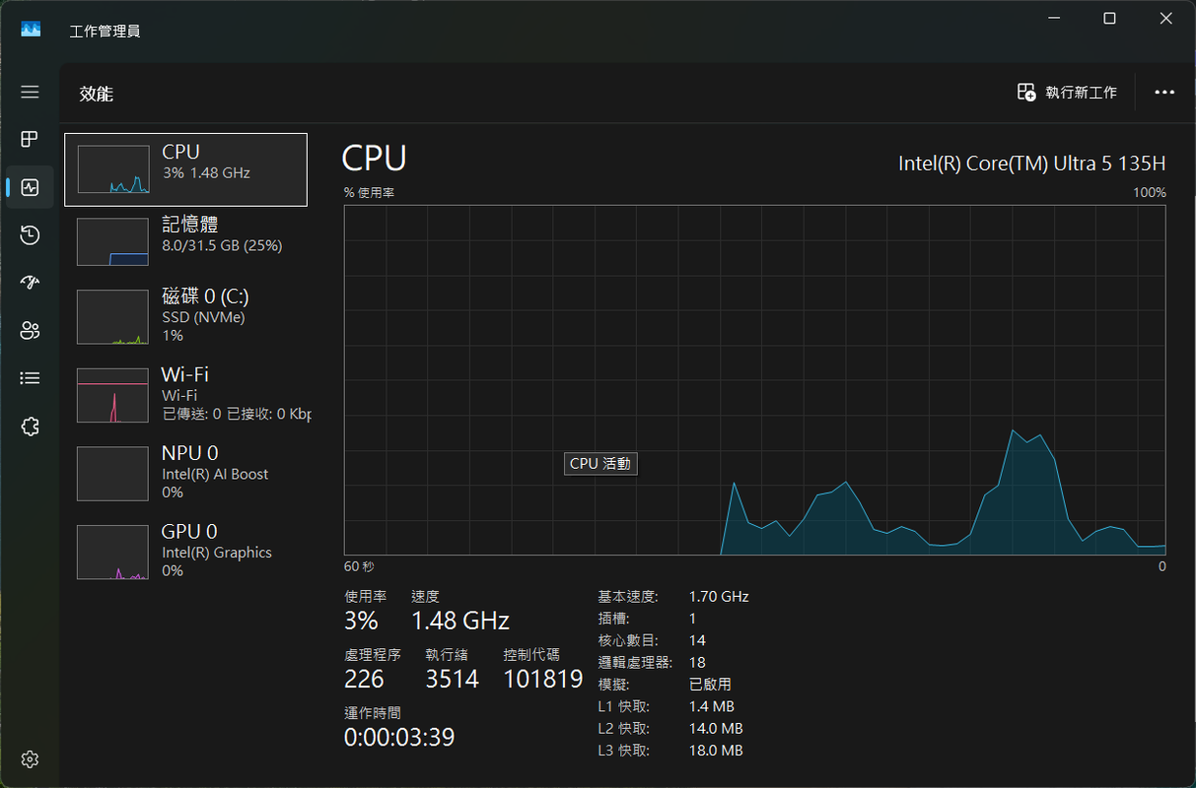This screenshot has width=1196, height=788.
Task: Open the Services puzzle icon page
Action: 30,426
